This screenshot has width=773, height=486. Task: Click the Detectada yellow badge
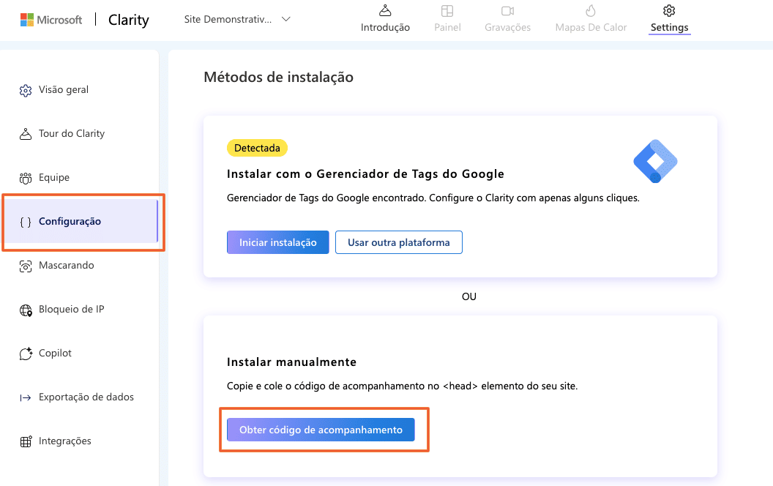coord(257,148)
